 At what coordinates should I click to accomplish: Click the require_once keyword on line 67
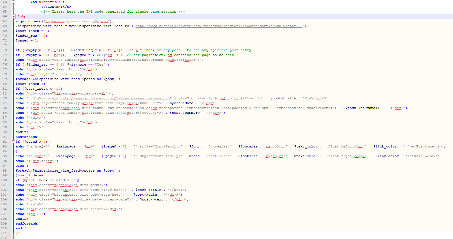tap(28, 21)
